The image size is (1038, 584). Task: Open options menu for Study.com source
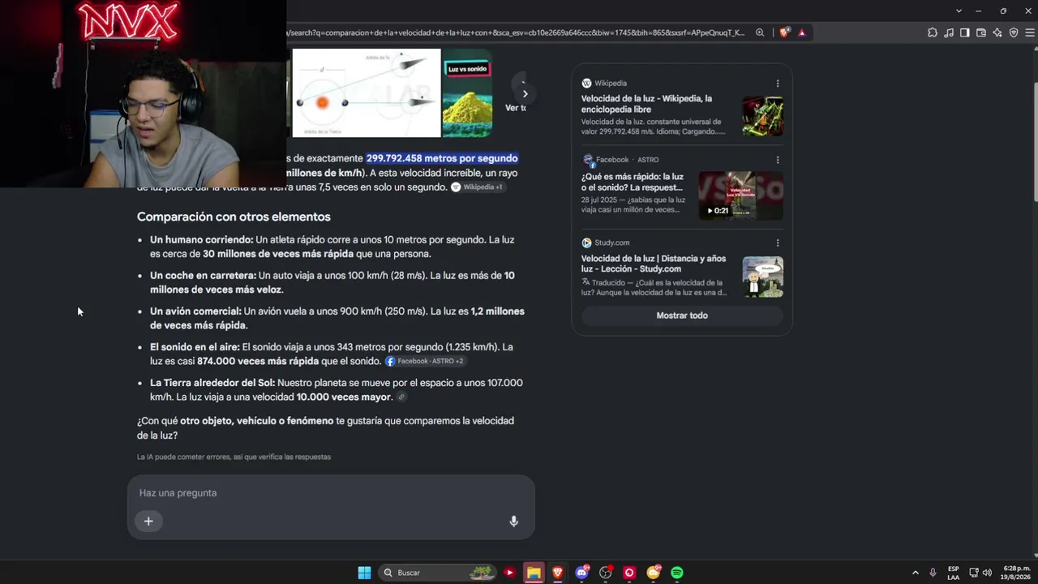[x=778, y=243]
